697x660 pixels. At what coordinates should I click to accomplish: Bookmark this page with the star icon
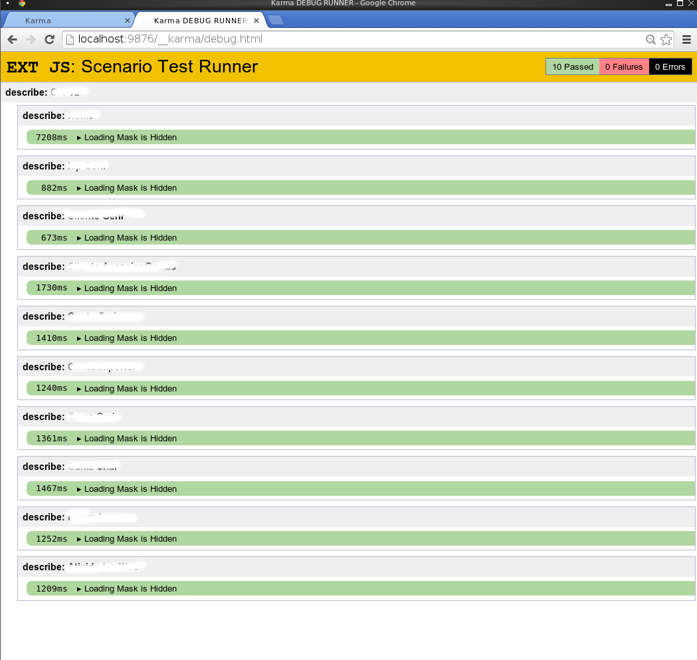tap(666, 40)
